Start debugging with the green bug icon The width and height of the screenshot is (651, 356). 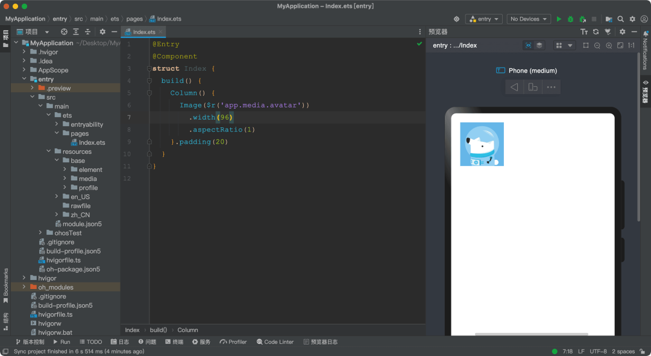(x=570, y=19)
